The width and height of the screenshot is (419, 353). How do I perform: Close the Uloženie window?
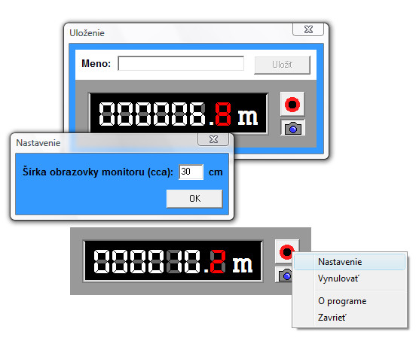pos(308,29)
